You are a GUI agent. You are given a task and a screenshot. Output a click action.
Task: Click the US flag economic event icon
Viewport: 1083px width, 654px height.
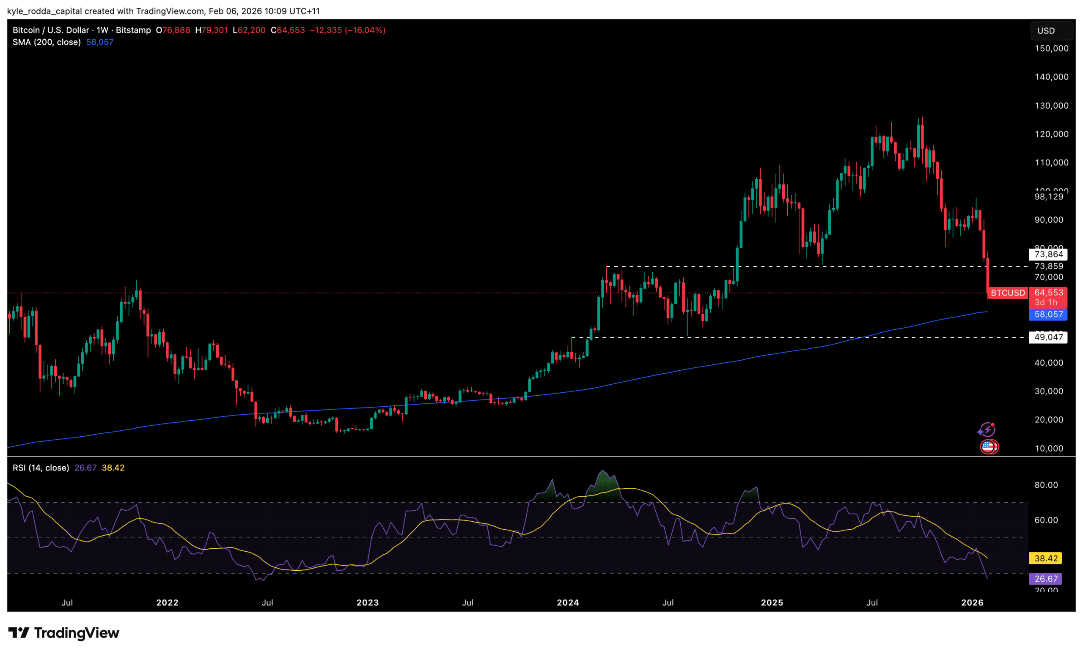[989, 447]
